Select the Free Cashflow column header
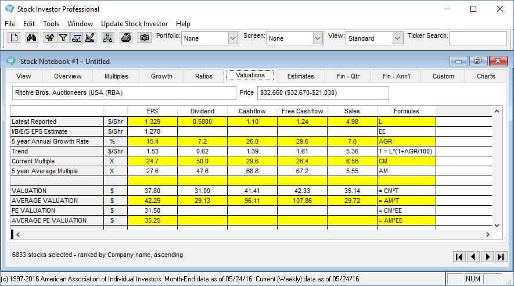The width and height of the screenshot is (514, 286). click(x=302, y=111)
